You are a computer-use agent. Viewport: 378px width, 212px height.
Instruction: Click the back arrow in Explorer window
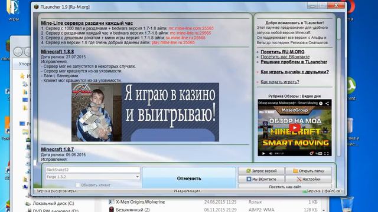18,52
